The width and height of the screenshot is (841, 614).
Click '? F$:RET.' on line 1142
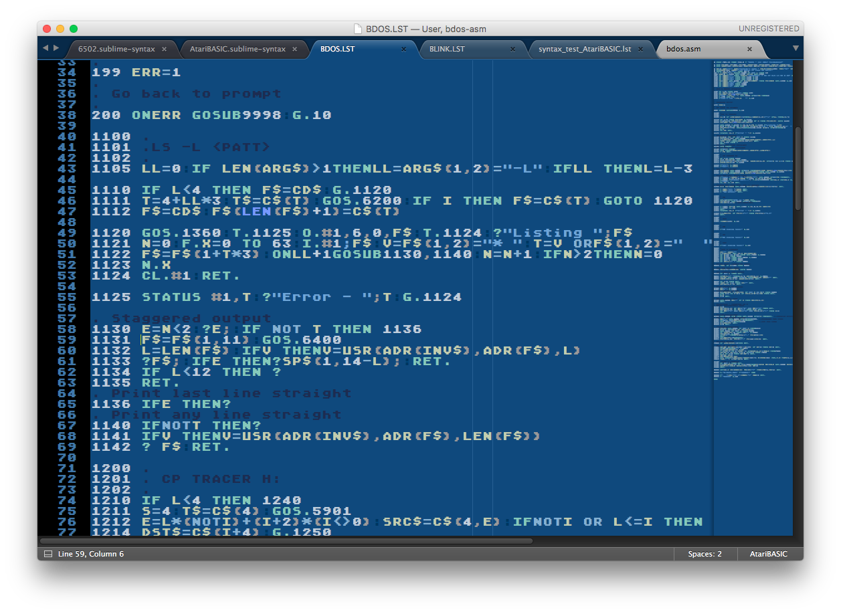(186, 447)
